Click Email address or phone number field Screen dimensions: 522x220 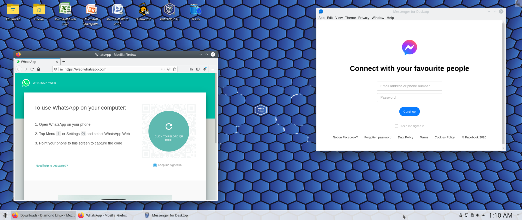coord(409,86)
